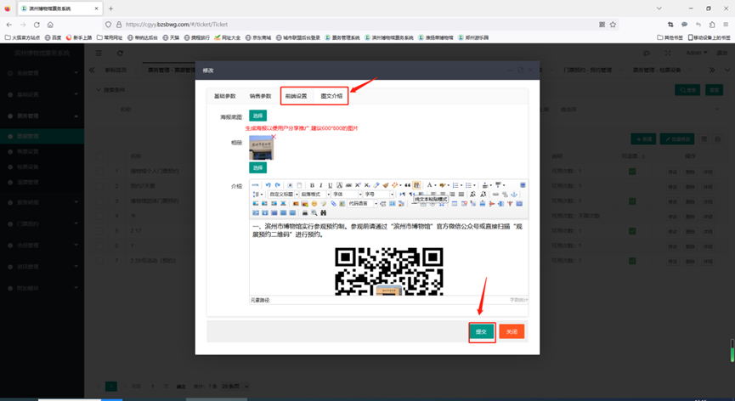This screenshot has width=735, height=401.
Task: Switch to the 销售参数 tab
Action: (260, 96)
